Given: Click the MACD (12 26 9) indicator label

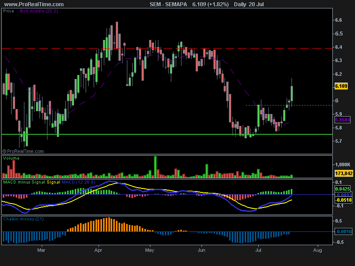Looking at the screenshot, I should click(x=77, y=182).
